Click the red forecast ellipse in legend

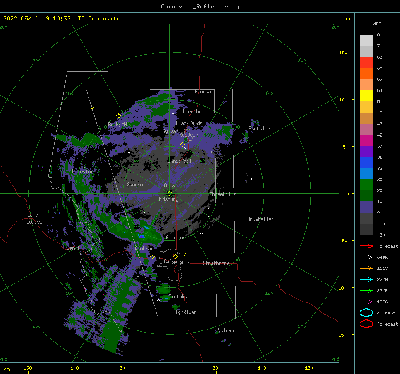[x=366, y=323]
